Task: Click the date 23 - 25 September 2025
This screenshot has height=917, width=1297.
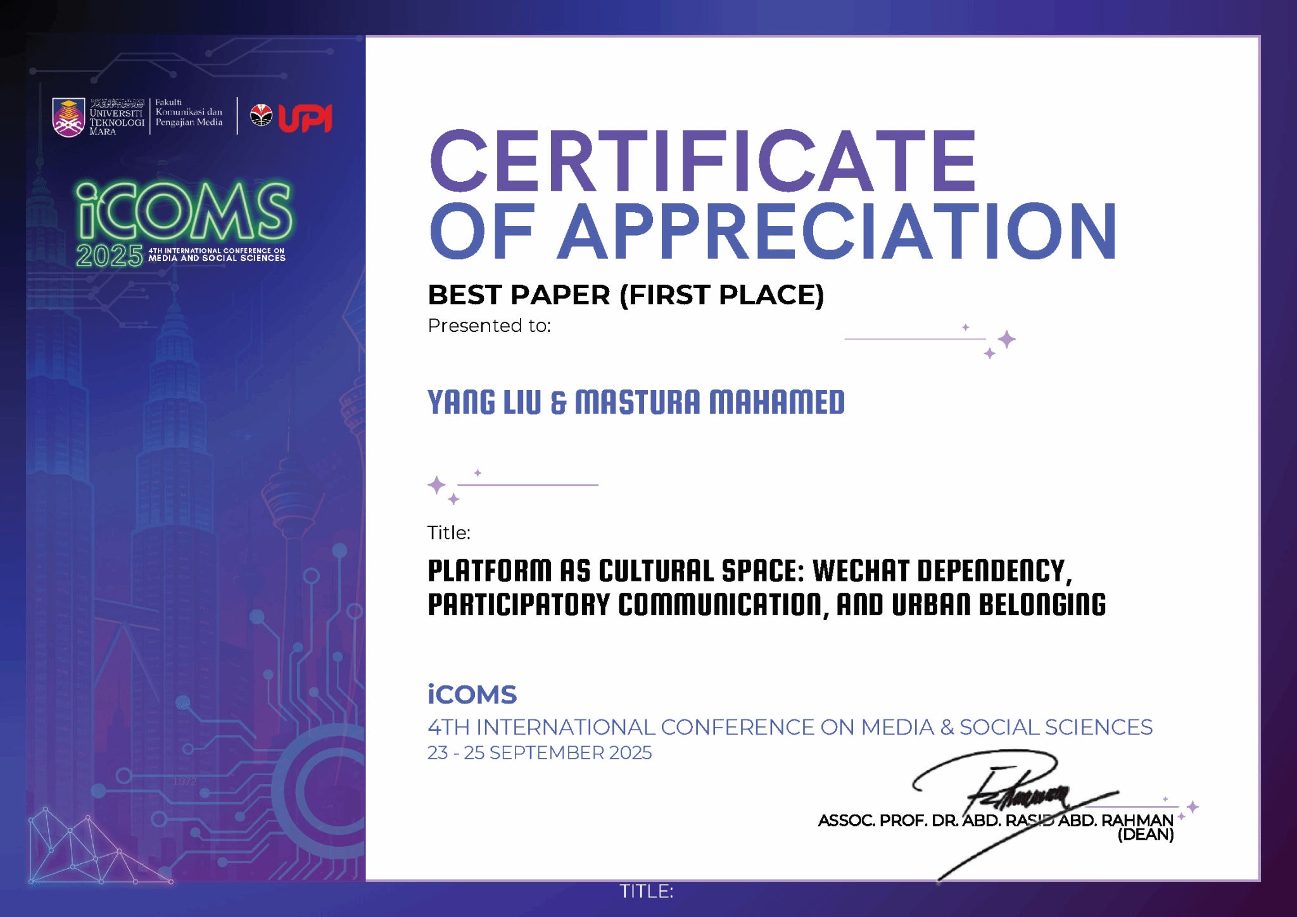Action: (x=539, y=752)
